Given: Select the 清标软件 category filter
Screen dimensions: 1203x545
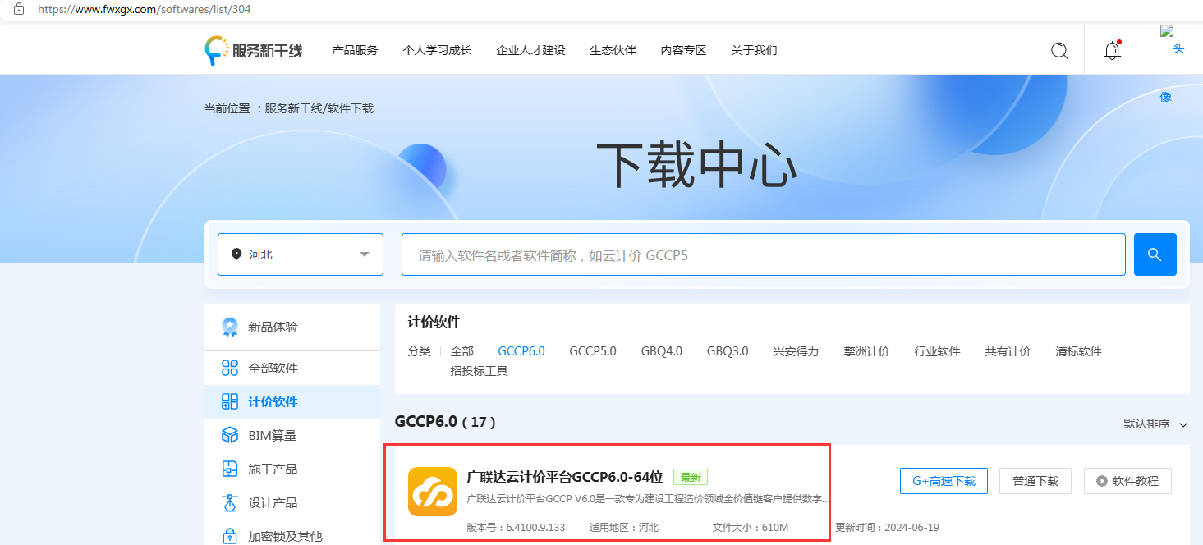Looking at the screenshot, I should (x=1078, y=351).
